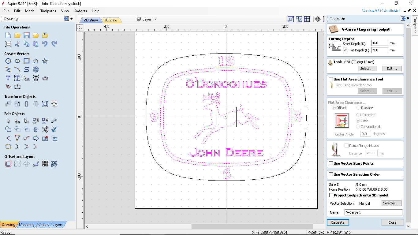Select the Draw Ellipse tool
This screenshot has width=418, height=235.
tap(17, 61)
